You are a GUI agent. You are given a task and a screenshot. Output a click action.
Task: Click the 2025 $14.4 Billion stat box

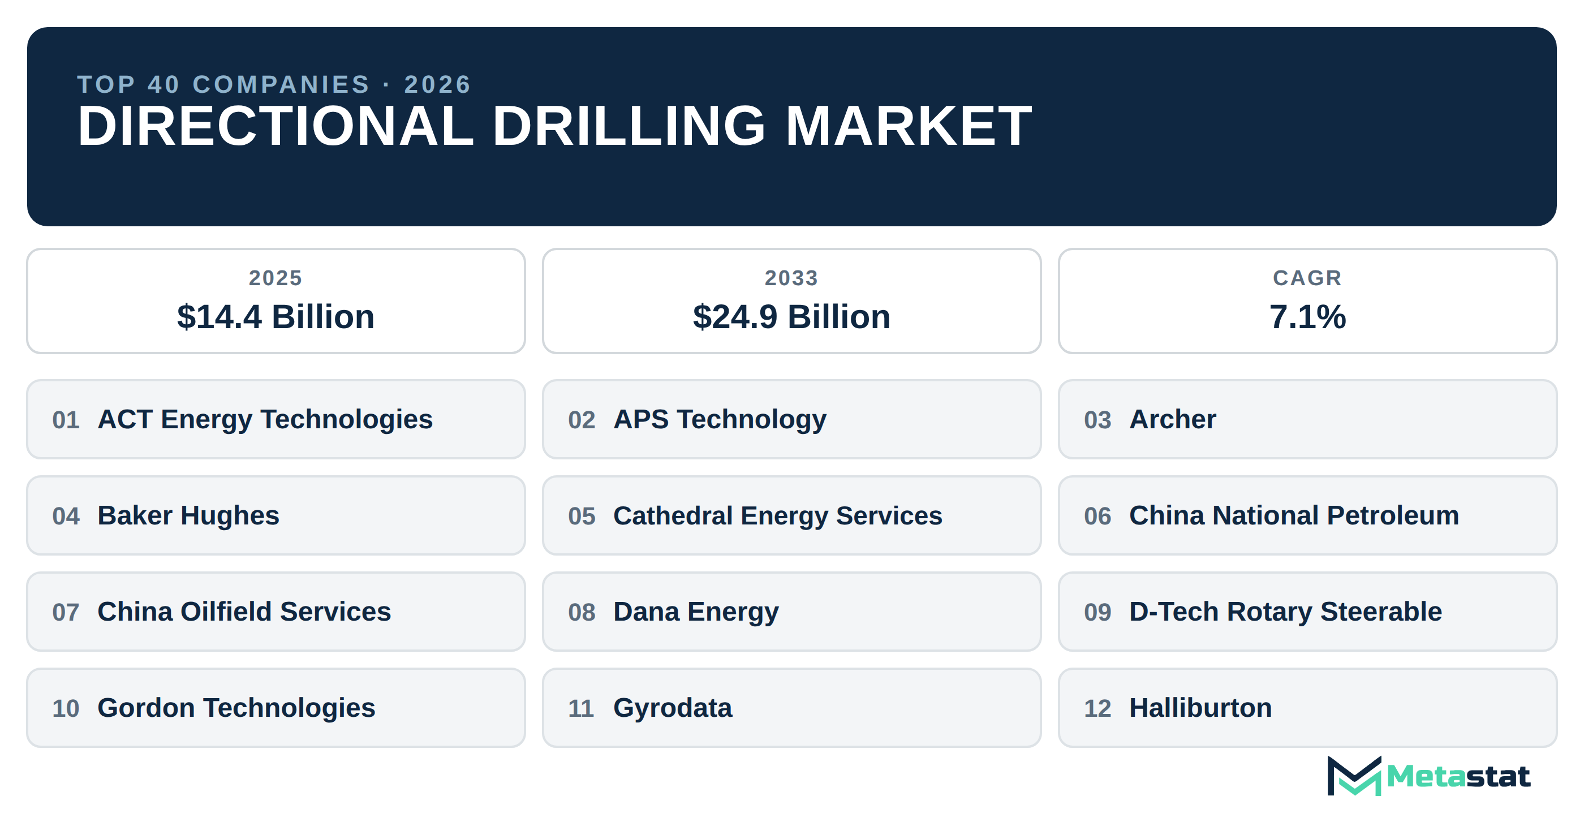point(276,302)
